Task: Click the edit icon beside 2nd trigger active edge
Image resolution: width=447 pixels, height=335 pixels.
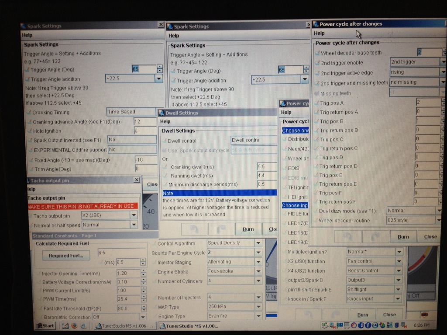Action: click(317, 73)
